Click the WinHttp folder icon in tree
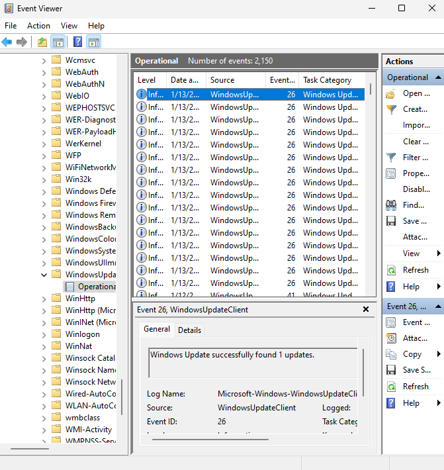 coord(56,299)
